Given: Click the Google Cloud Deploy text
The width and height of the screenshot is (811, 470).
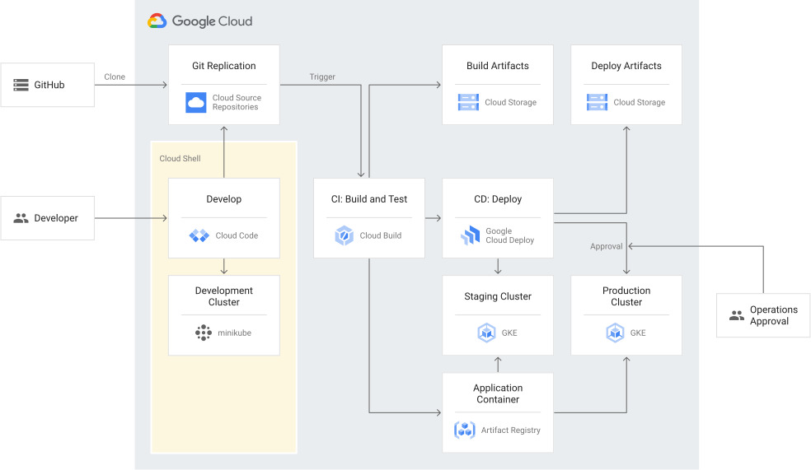Looking at the screenshot, I should point(509,235).
